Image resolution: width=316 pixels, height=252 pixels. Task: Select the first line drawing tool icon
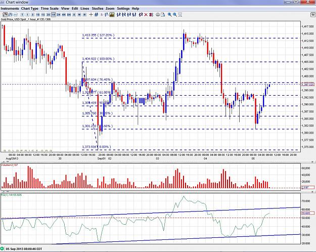tap(118, 15)
